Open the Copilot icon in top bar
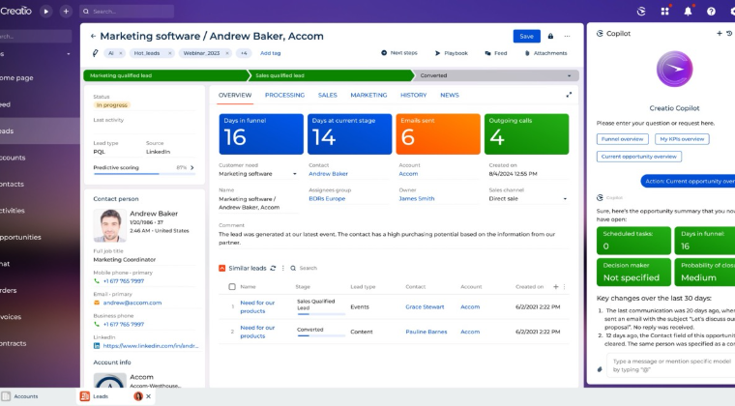The image size is (735, 406). pyautogui.click(x=641, y=12)
